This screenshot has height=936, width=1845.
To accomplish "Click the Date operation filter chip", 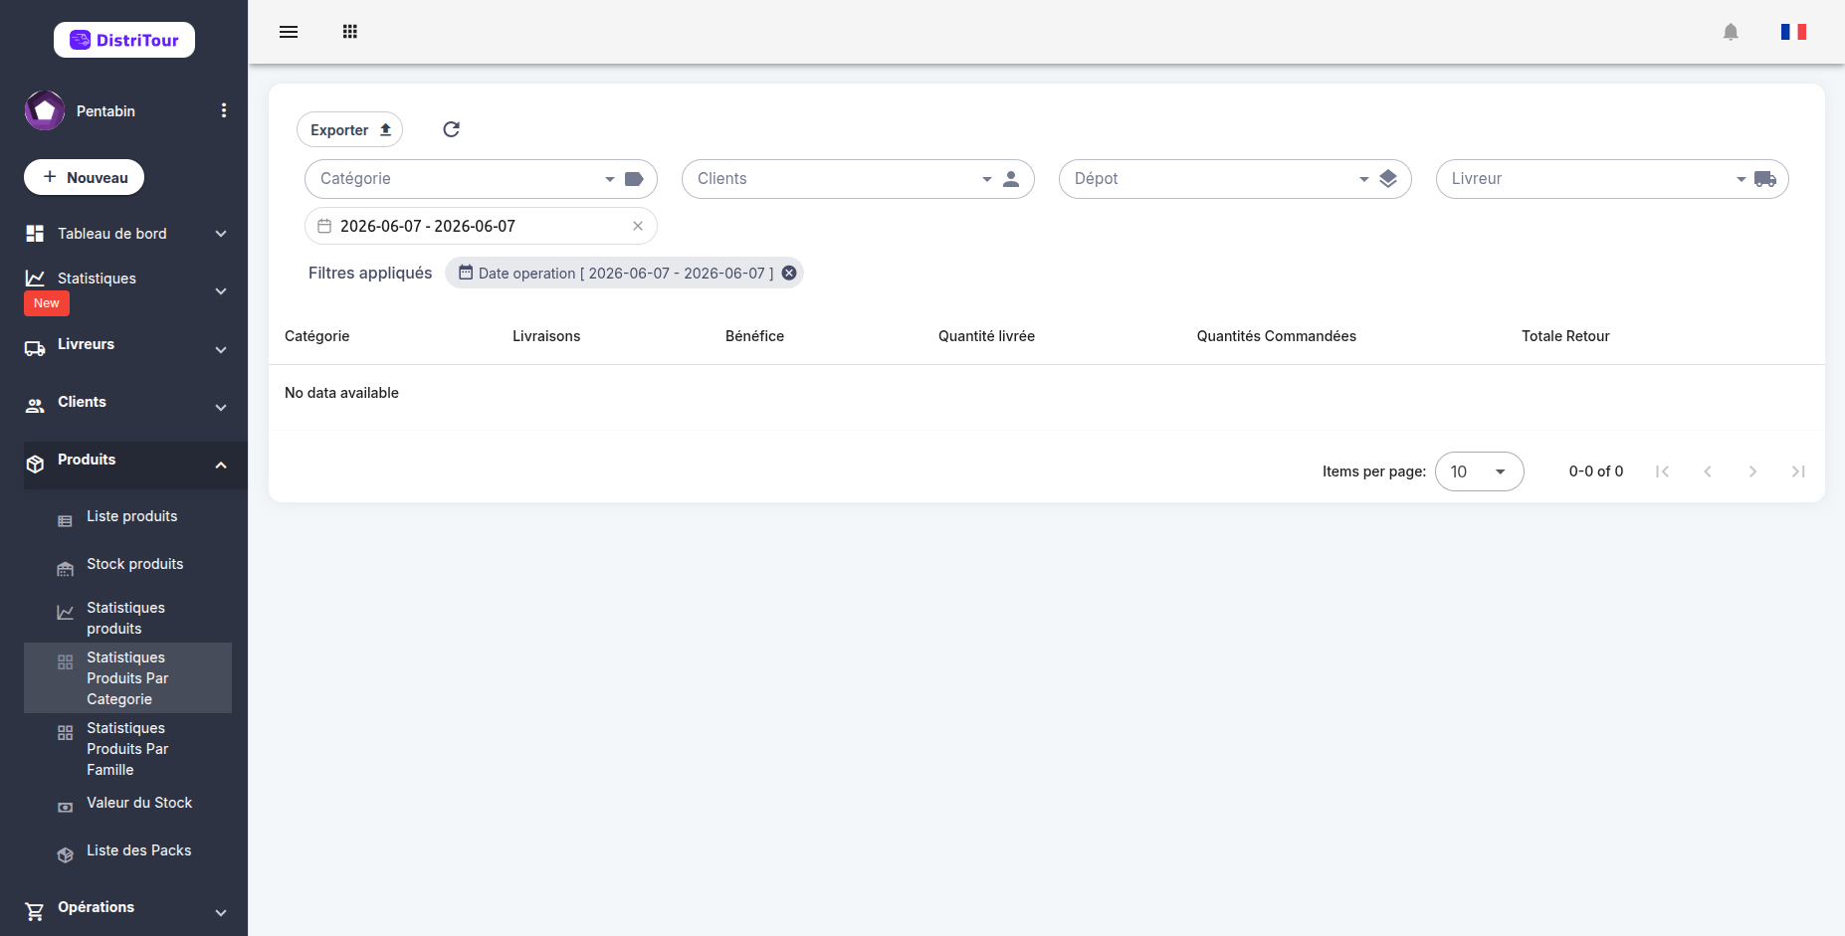I will pos(624,273).
